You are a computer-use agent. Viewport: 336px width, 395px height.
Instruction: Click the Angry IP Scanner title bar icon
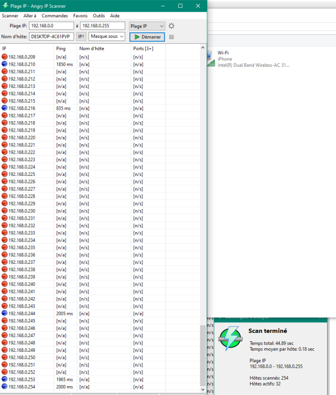(x=5, y=6)
